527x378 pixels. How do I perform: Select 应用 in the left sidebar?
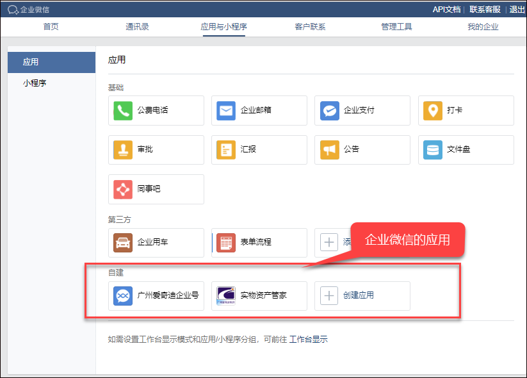point(51,62)
